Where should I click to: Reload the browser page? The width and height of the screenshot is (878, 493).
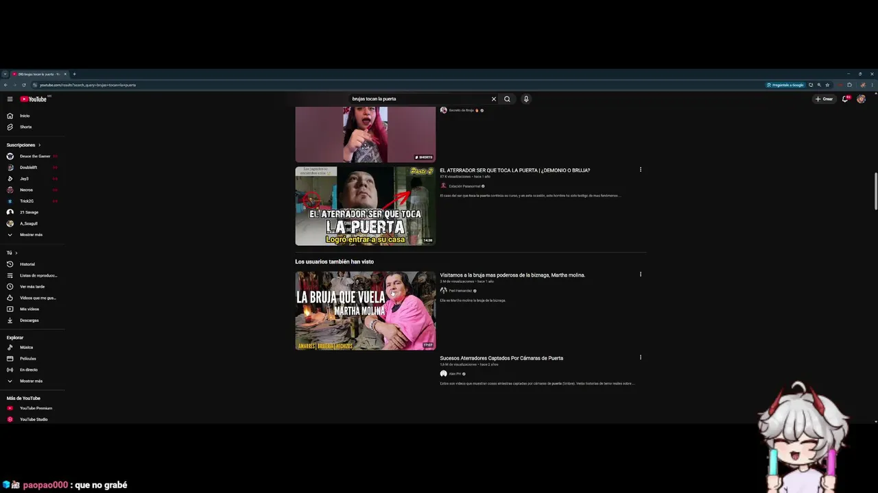[x=24, y=85]
